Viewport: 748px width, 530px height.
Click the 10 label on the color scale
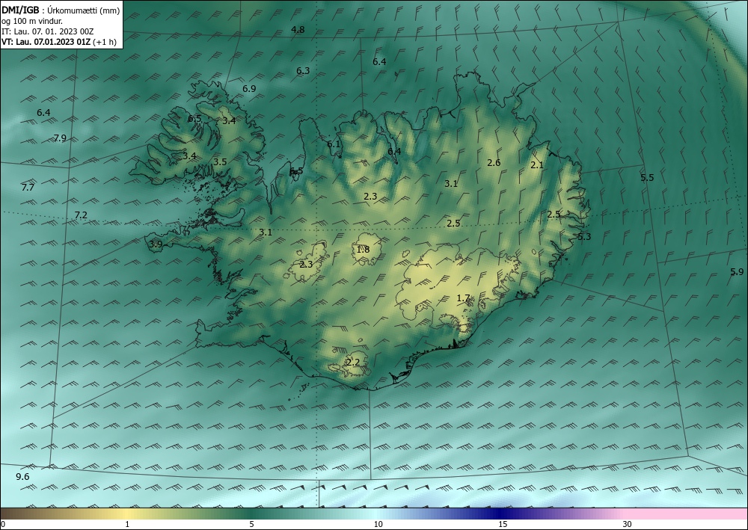[x=378, y=525]
